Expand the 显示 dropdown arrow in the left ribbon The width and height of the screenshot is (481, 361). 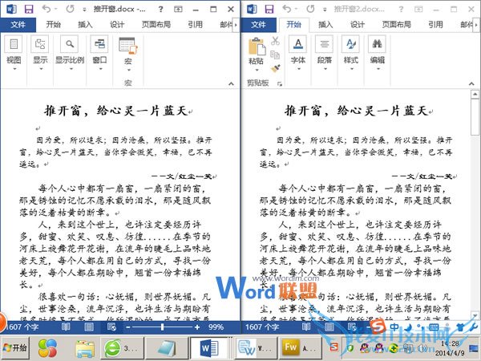tap(41, 69)
